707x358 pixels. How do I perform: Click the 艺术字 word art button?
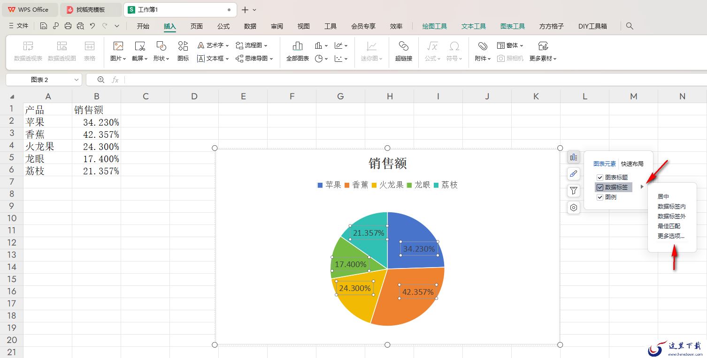[213, 45]
